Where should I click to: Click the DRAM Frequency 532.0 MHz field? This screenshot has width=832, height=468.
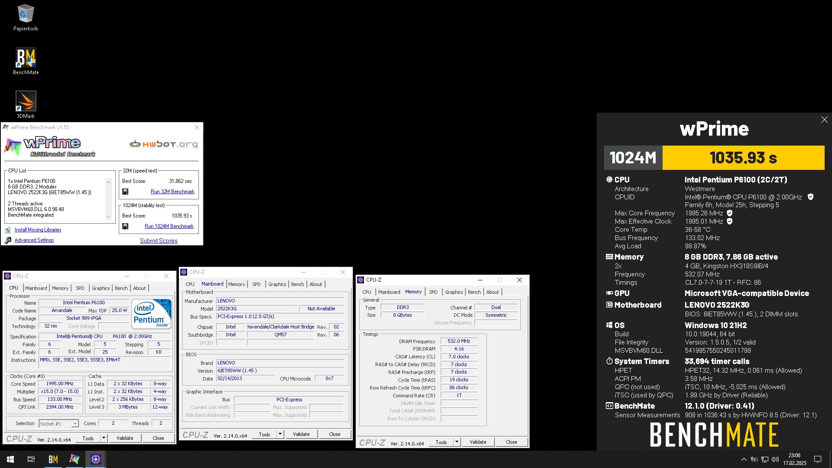point(458,341)
